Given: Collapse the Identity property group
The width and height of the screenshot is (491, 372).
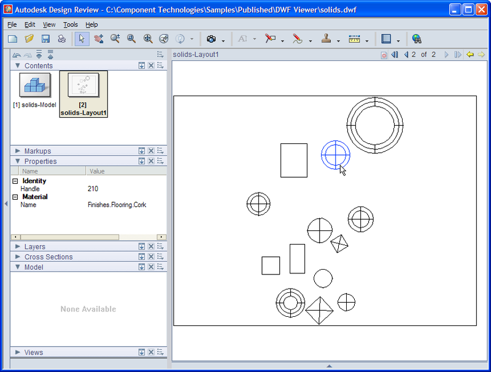Looking at the screenshot, I should (x=15, y=181).
